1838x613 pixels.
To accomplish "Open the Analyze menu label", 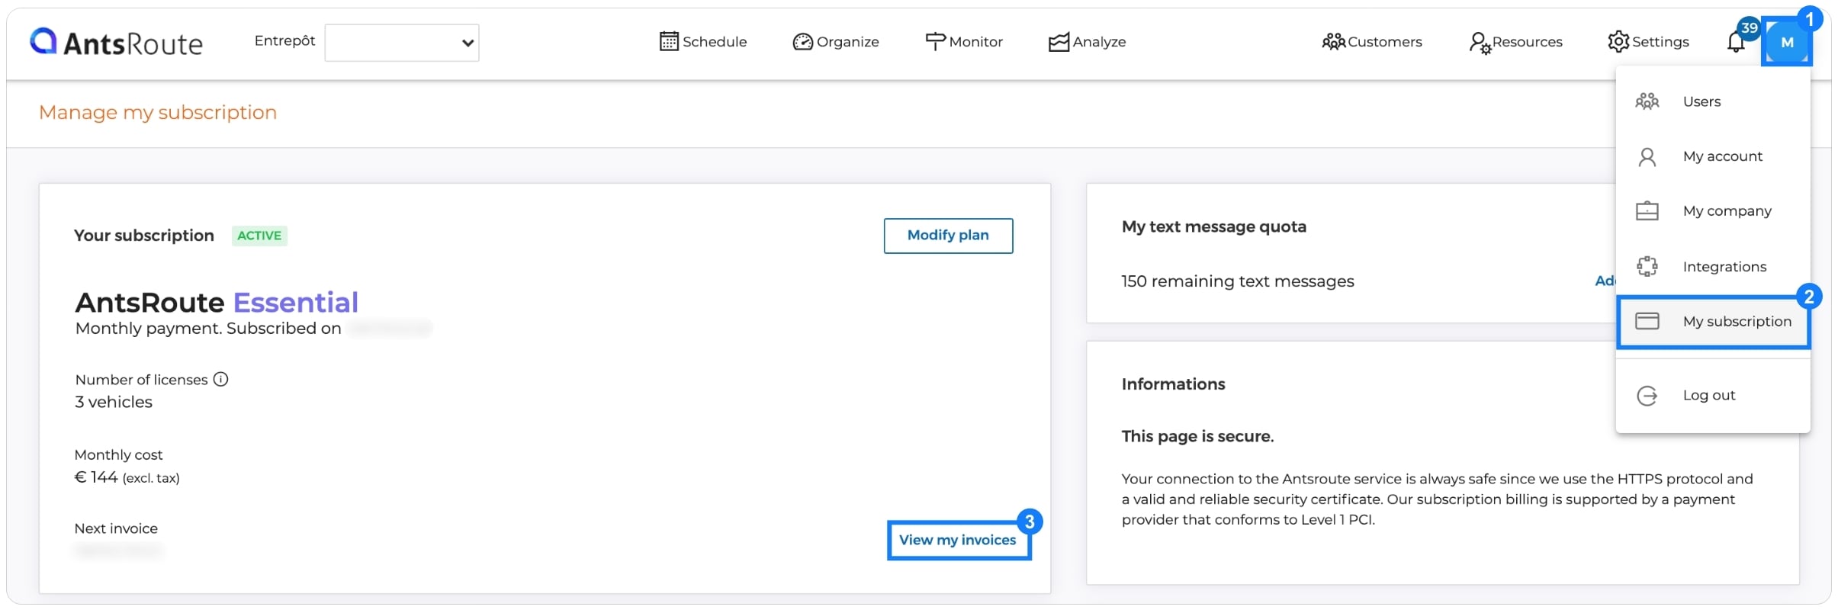I will coord(1099,42).
